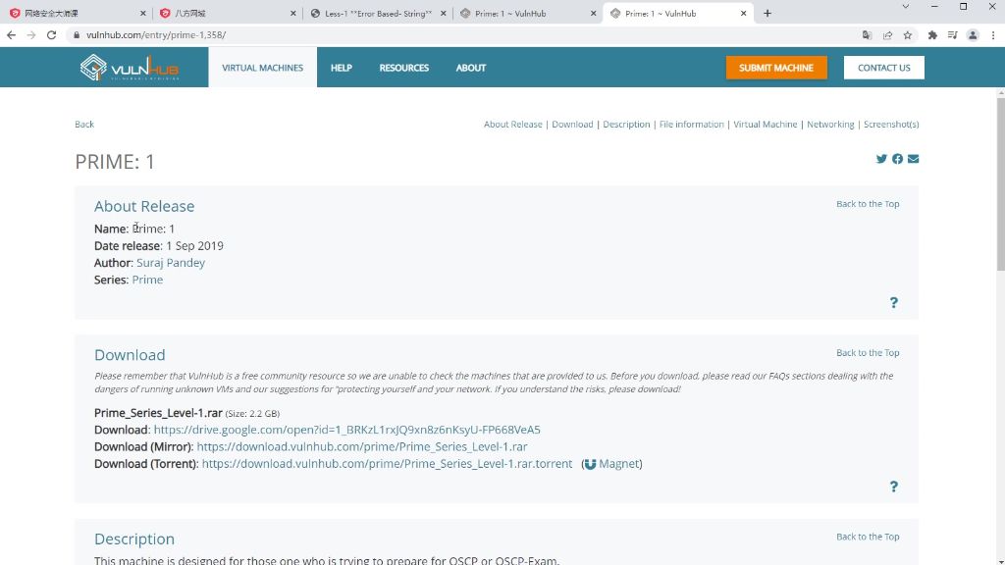The width and height of the screenshot is (1005, 565).
Task: Jump to Virtual Machine section link
Action: point(766,125)
